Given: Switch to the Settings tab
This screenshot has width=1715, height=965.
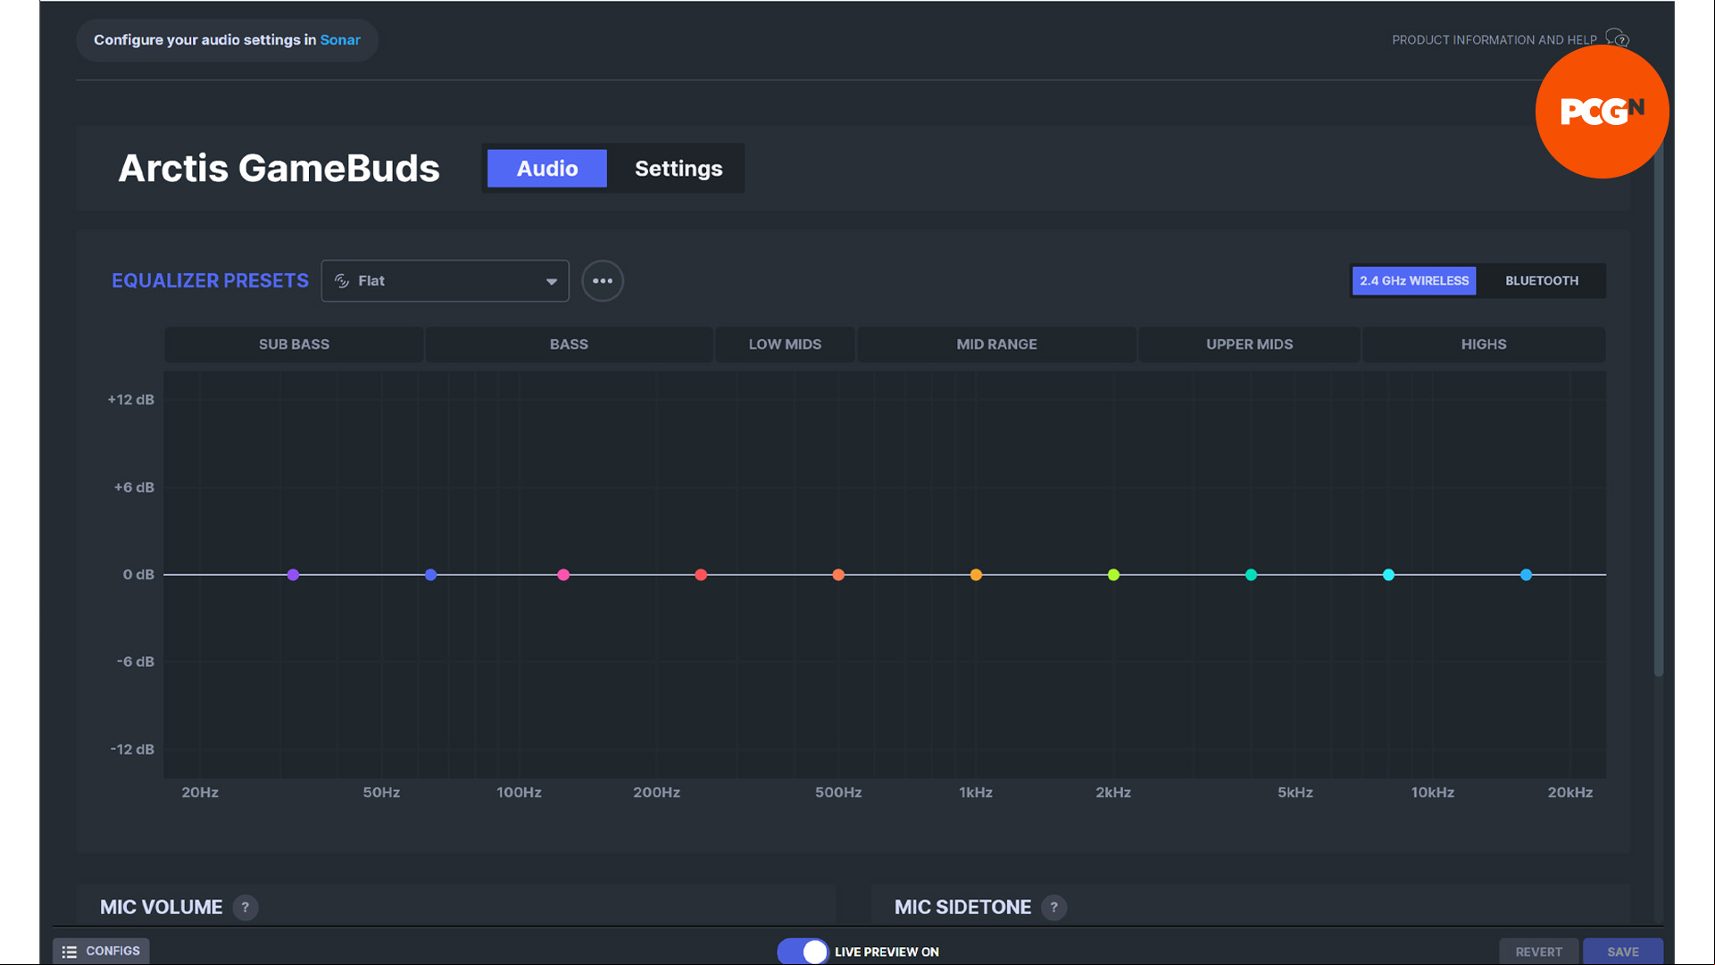Looking at the screenshot, I should click(x=679, y=169).
